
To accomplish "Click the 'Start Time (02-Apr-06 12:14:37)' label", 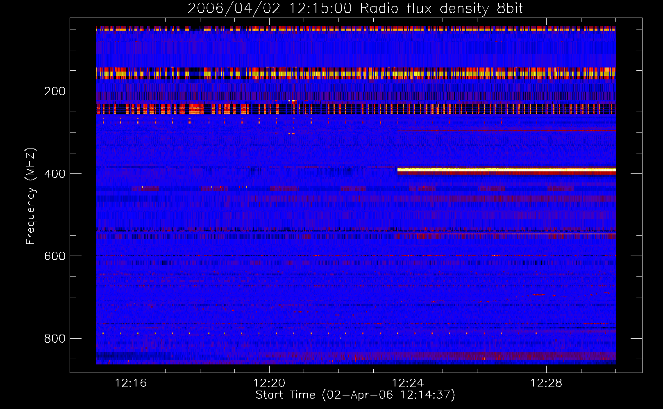I will (355, 395).
